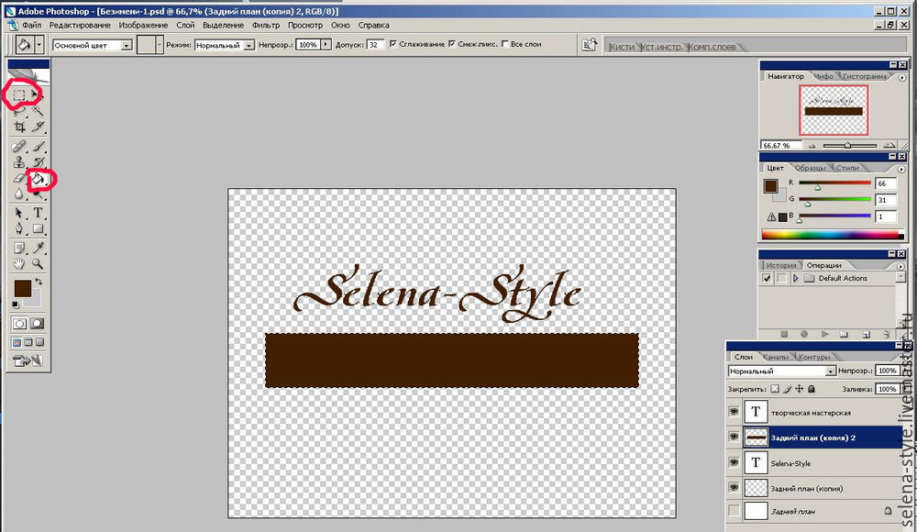Image resolution: width=917 pixels, height=532 pixels.
Task: Select the Path Selection arrow tool
Action: point(18,213)
